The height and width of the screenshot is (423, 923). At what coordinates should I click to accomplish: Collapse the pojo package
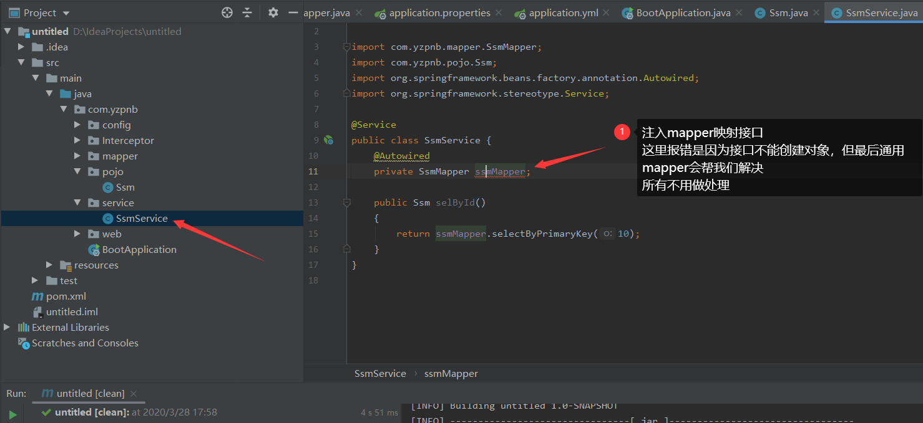[77, 171]
